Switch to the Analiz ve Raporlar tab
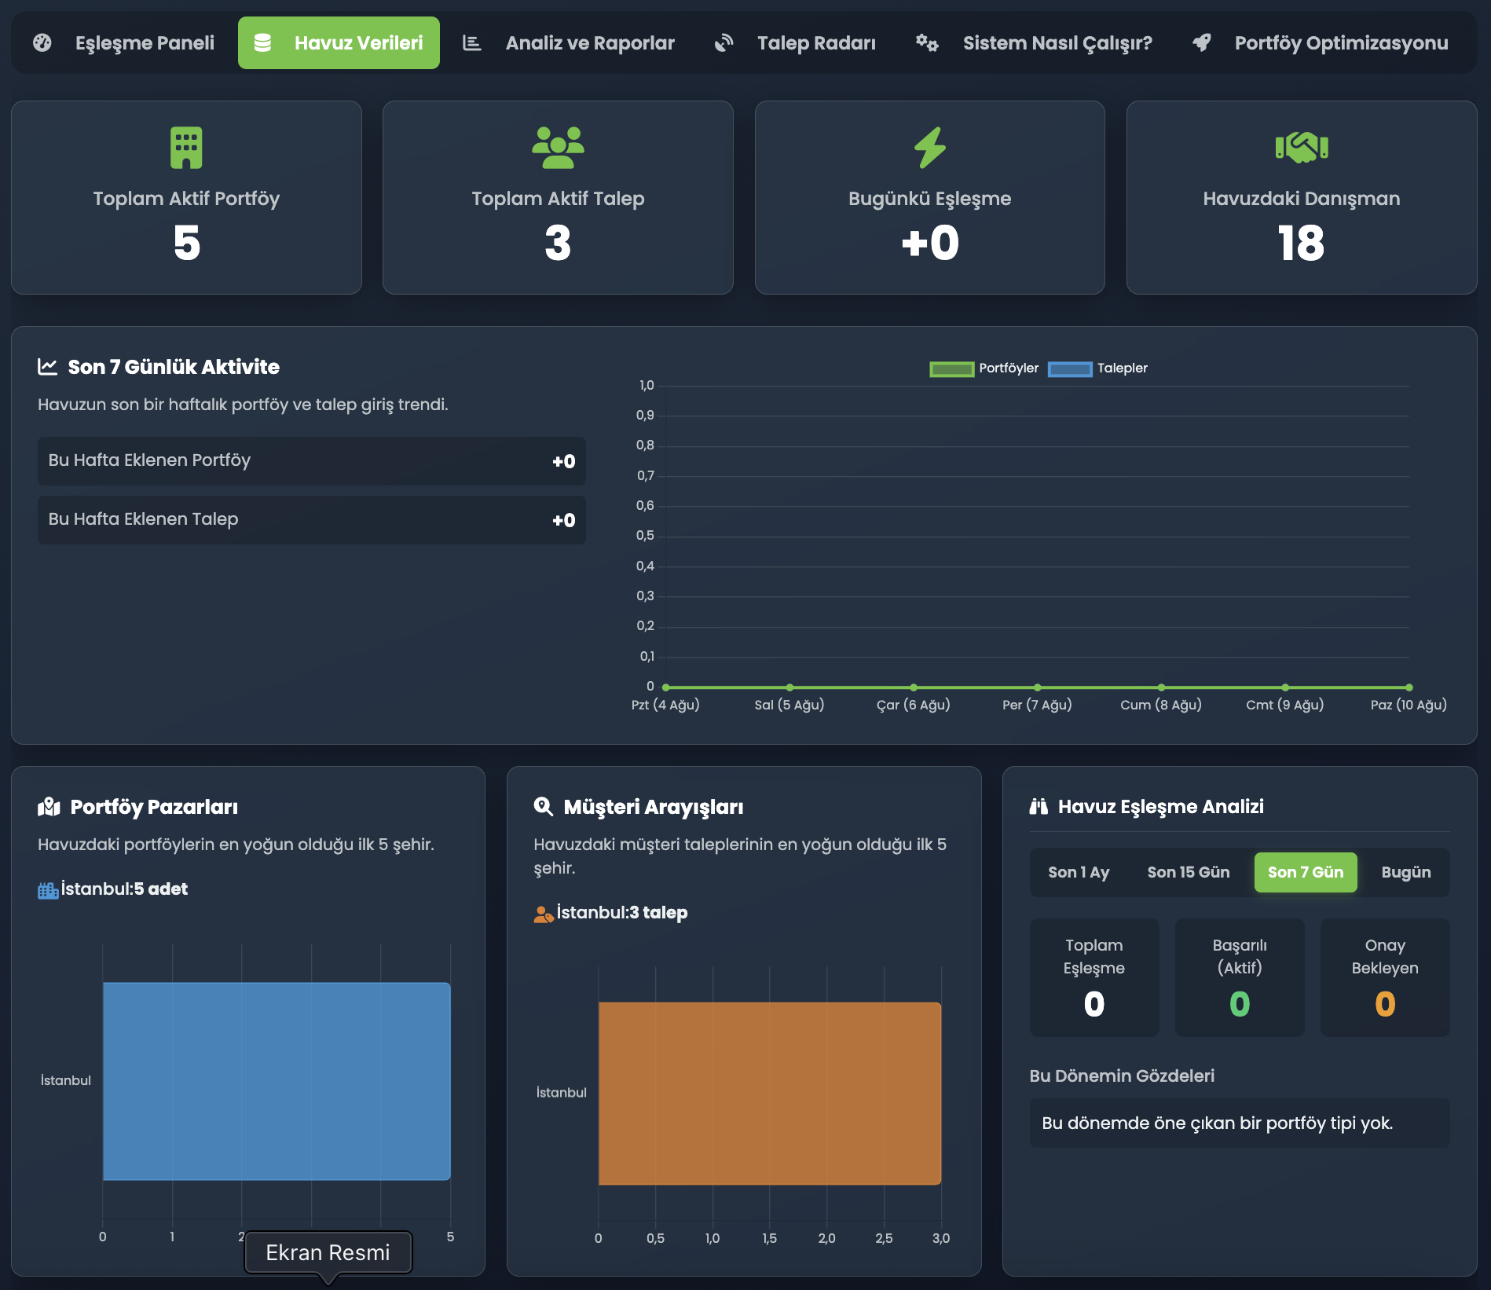1491x1290 pixels. pyautogui.click(x=569, y=43)
